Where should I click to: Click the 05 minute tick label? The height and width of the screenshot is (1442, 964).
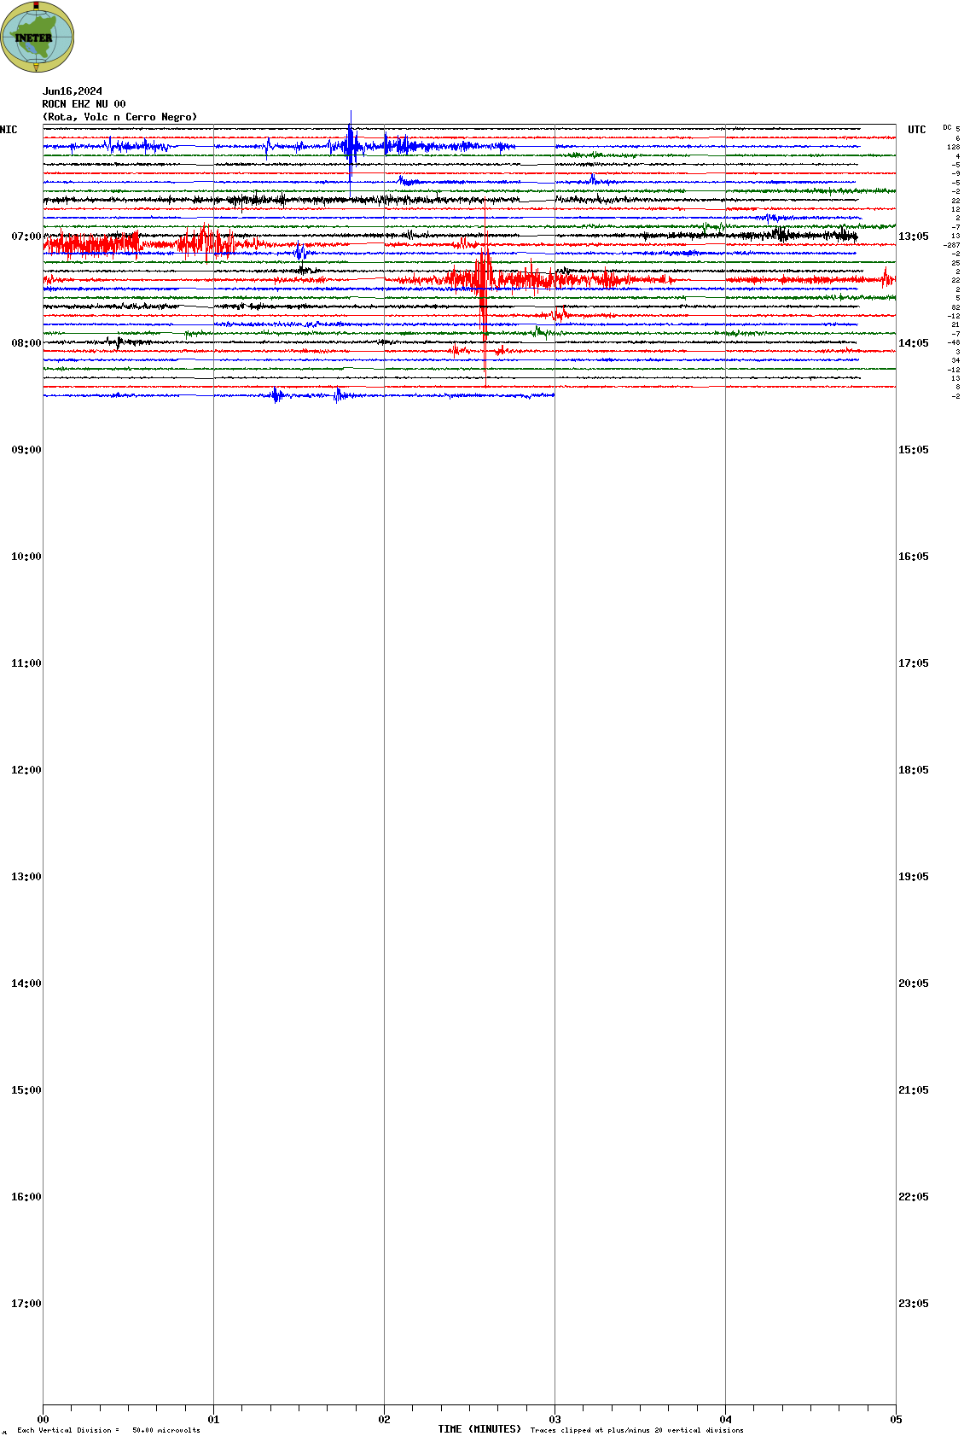coord(896,1420)
